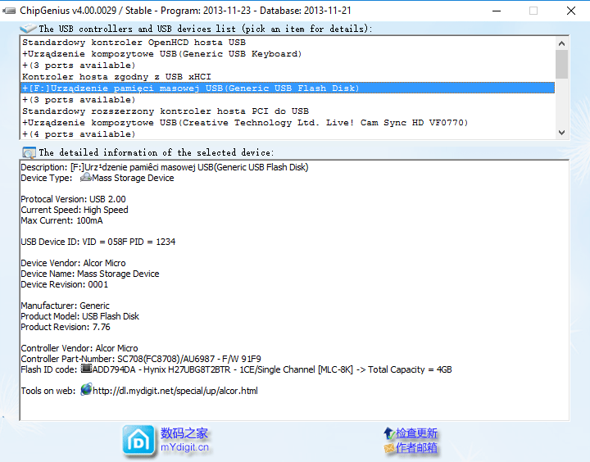Click the Manufacturer Generic line
This screenshot has width=590, height=462.
[65, 306]
